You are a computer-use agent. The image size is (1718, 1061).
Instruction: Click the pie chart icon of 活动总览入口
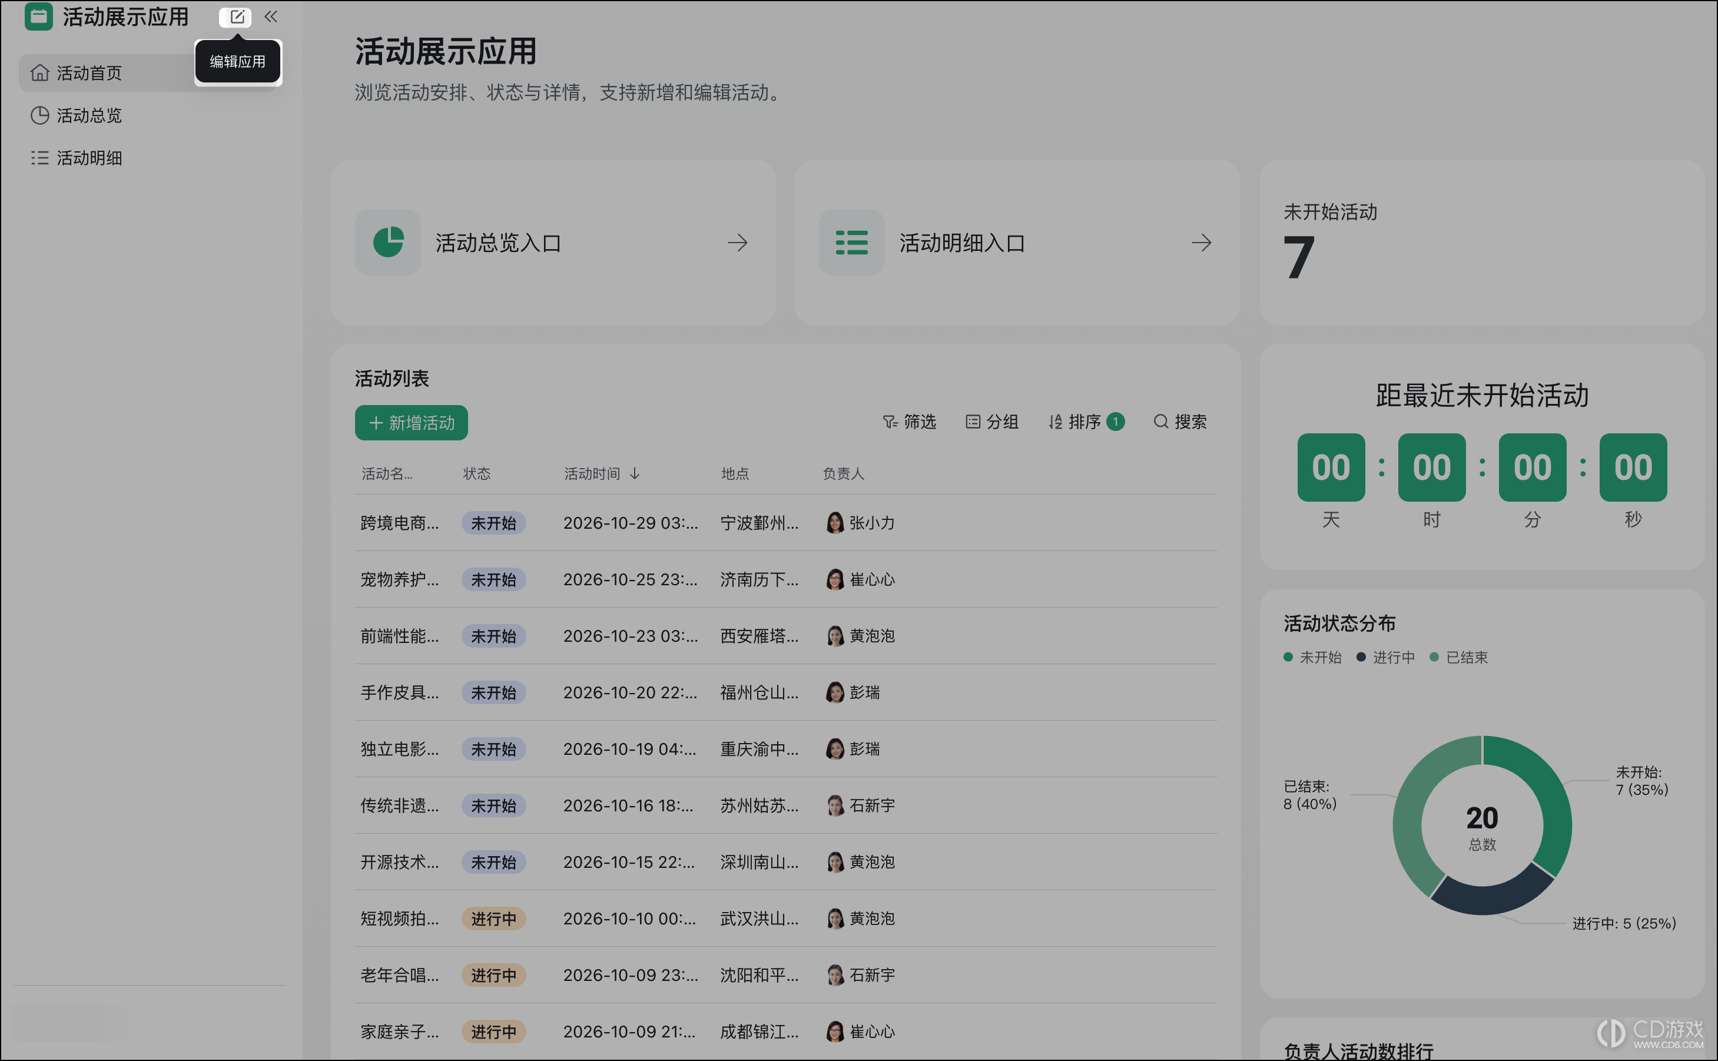pyautogui.click(x=388, y=243)
